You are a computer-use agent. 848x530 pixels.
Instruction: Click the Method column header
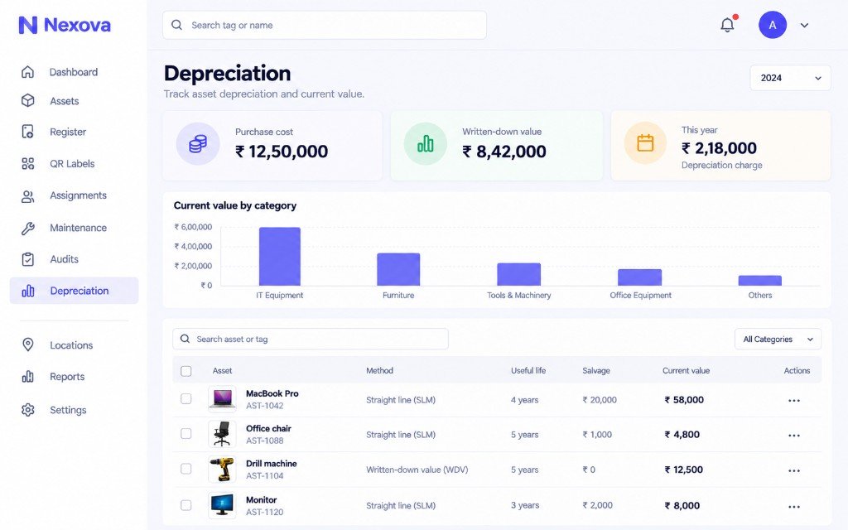pyautogui.click(x=379, y=370)
